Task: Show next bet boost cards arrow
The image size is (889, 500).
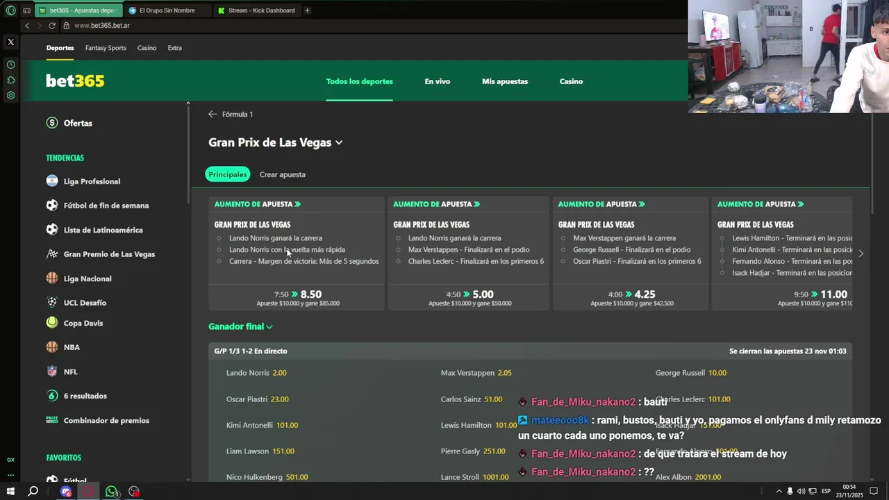Action: coord(861,253)
